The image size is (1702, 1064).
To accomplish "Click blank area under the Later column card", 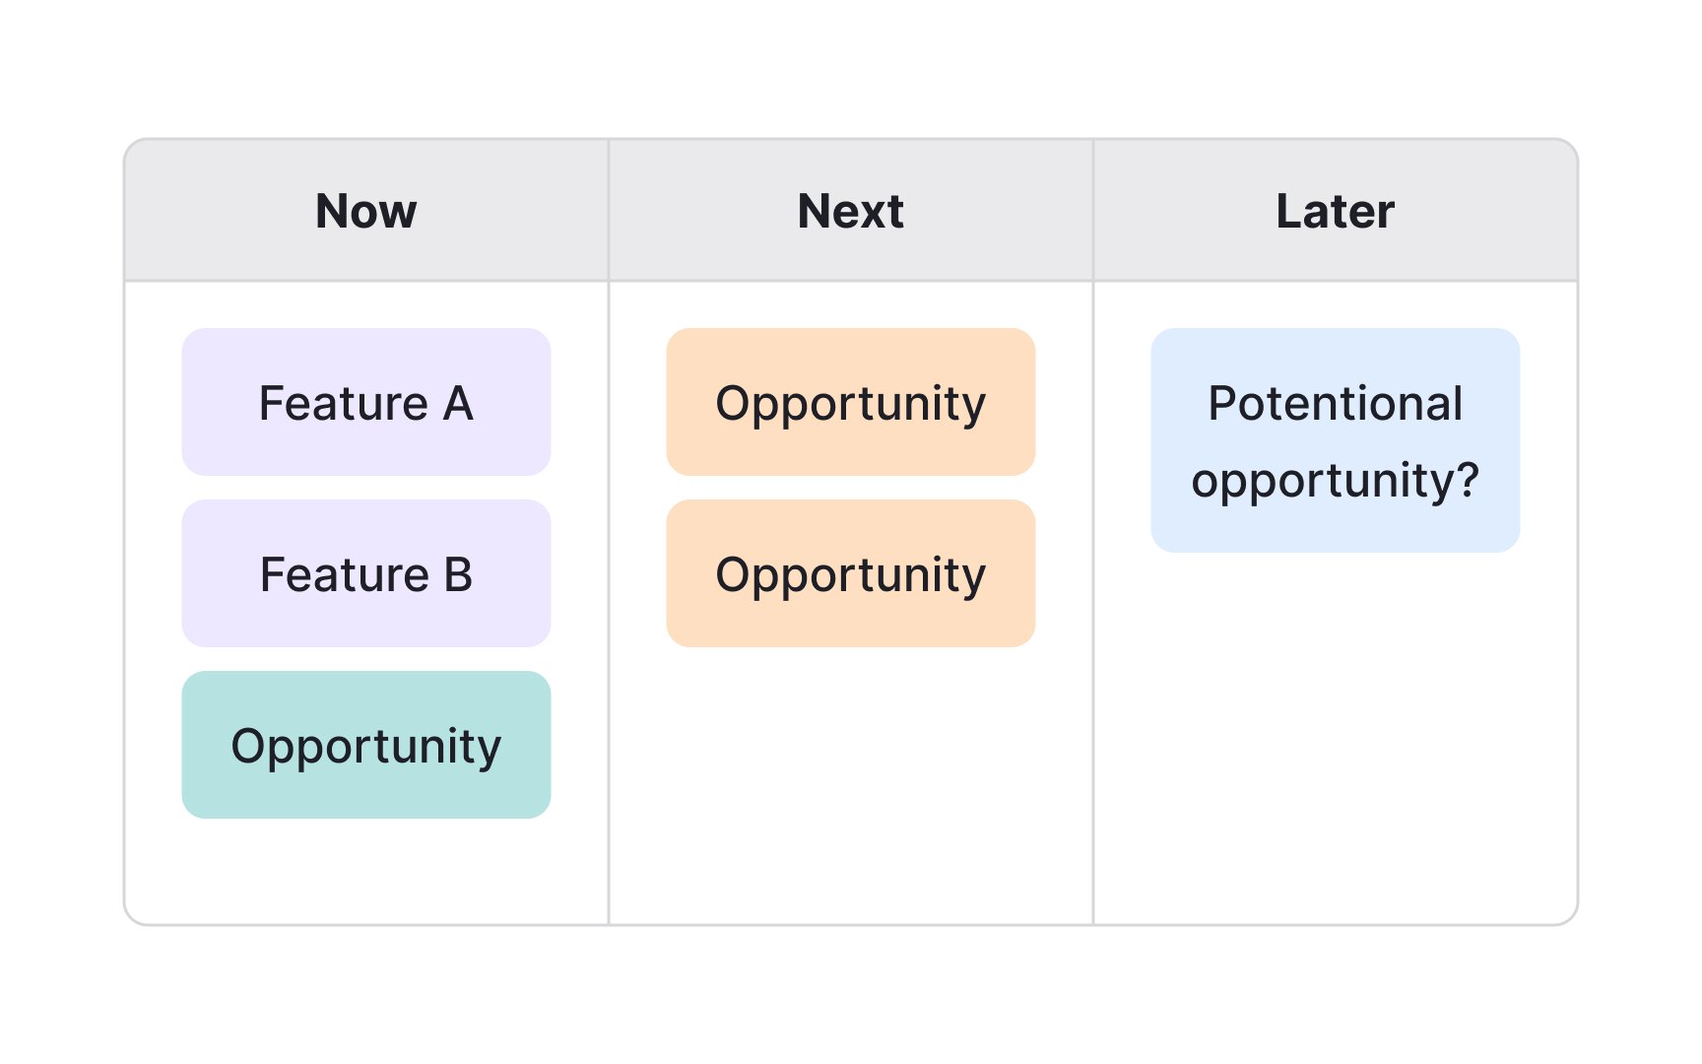I will (x=1336, y=739).
